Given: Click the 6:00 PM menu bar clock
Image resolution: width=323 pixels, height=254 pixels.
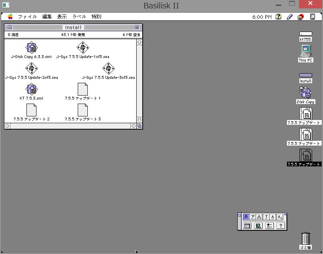Looking at the screenshot, I should pyautogui.click(x=262, y=17).
